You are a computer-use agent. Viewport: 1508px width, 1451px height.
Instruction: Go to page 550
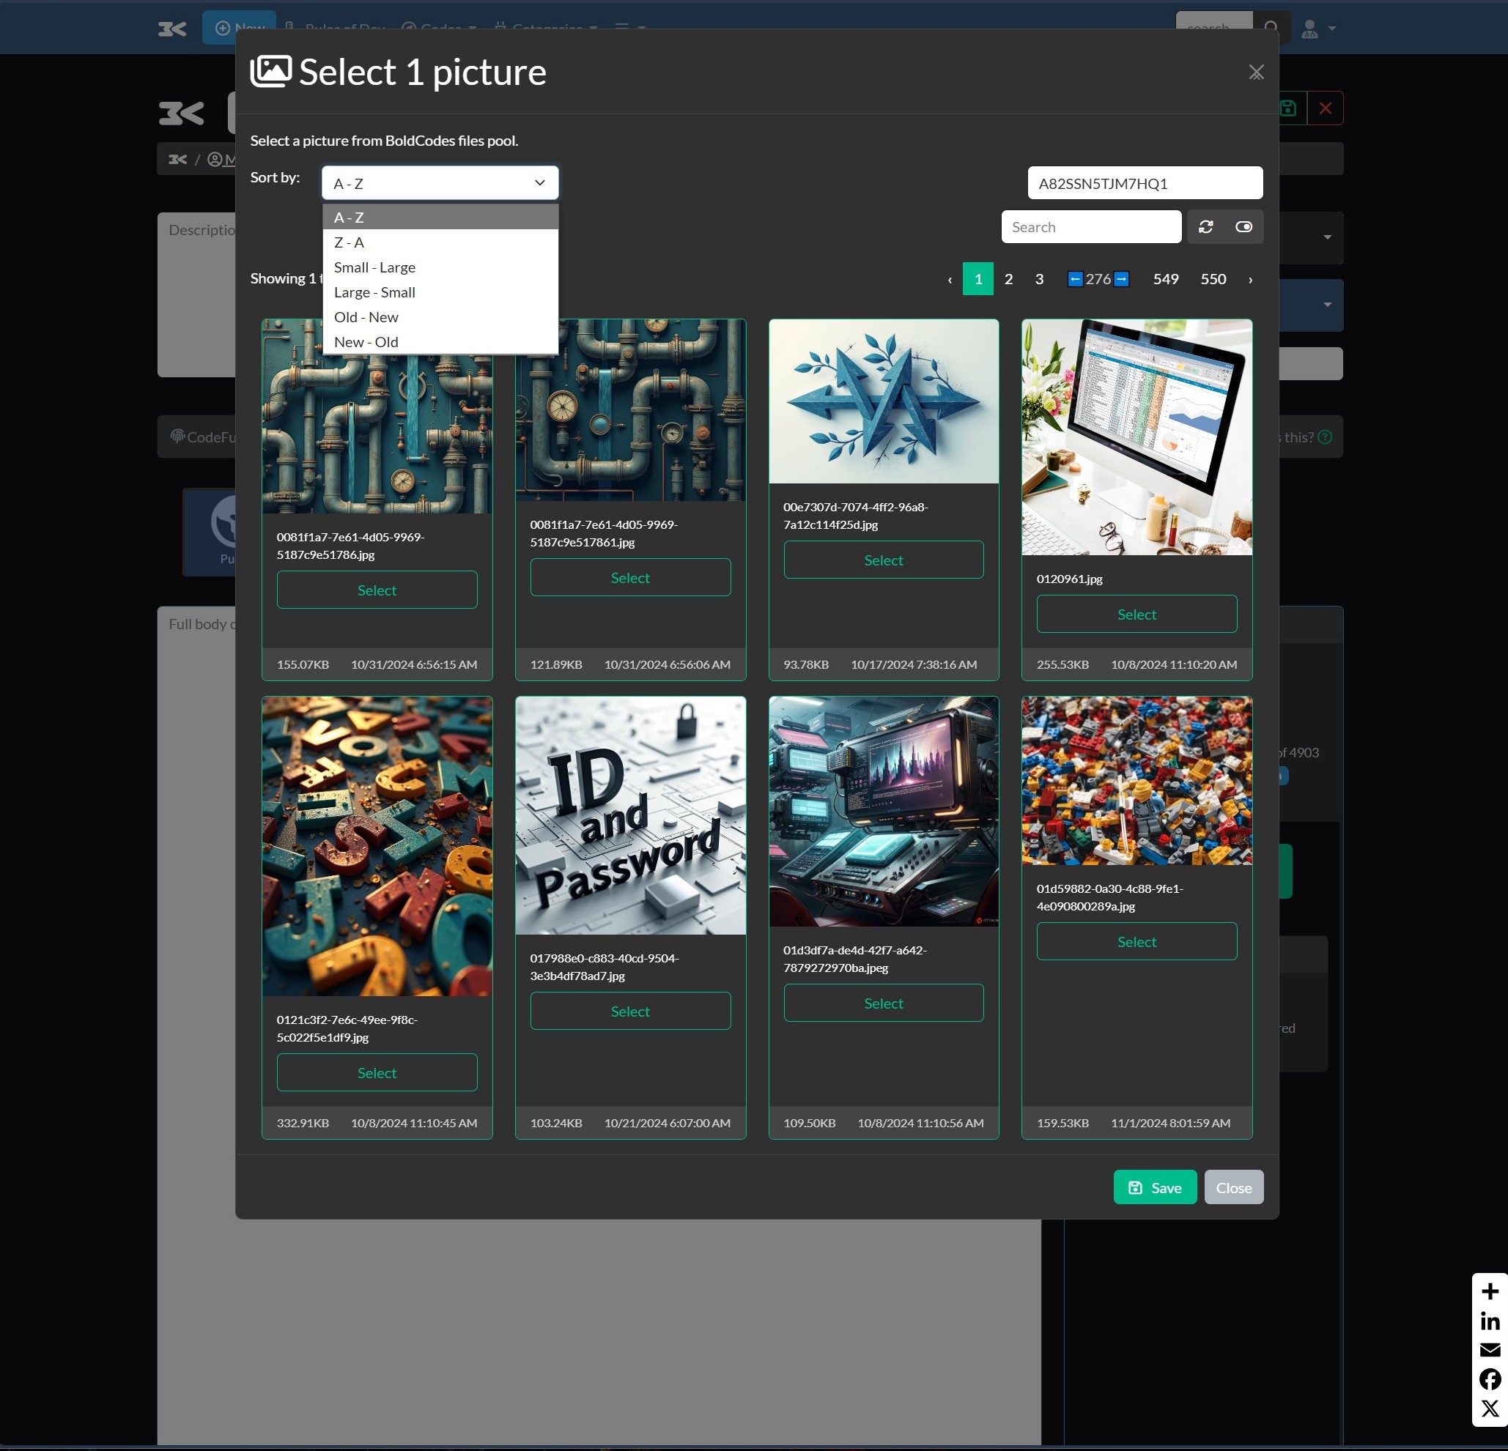(1213, 279)
